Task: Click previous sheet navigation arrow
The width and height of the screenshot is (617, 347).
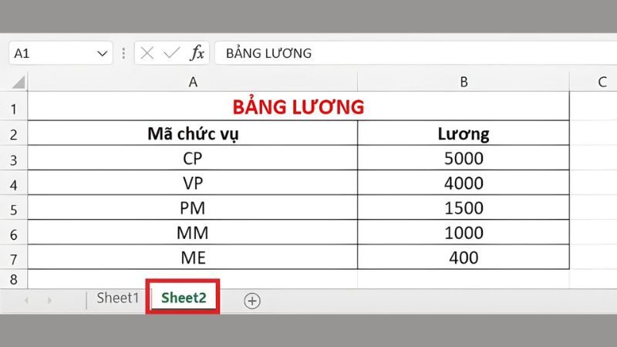Action: coord(26,301)
